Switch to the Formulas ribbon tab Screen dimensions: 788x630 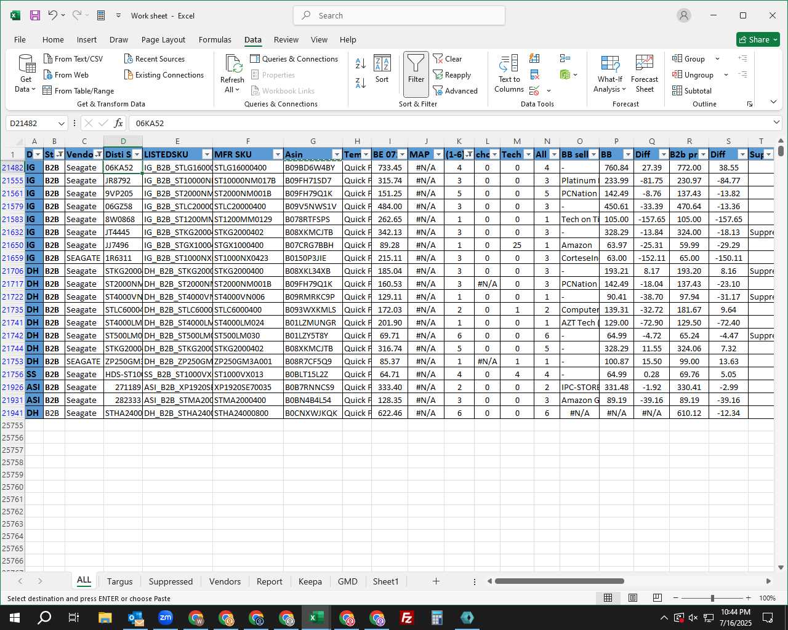tap(215, 39)
